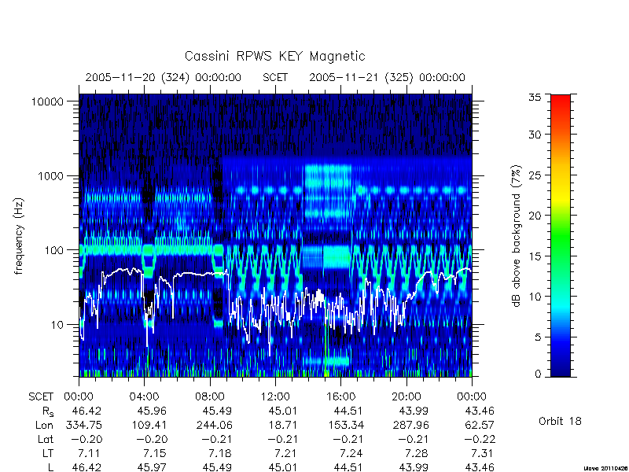Image resolution: width=629 pixels, height=472 pixels.
Task: Click the end date '2005-11-21 (325) 00:00:00'
Action: click(387, 77)
